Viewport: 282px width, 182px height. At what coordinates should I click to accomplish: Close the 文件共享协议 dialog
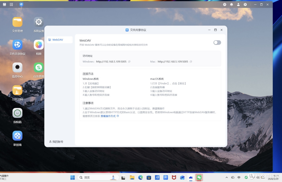(x=222, y=30)
